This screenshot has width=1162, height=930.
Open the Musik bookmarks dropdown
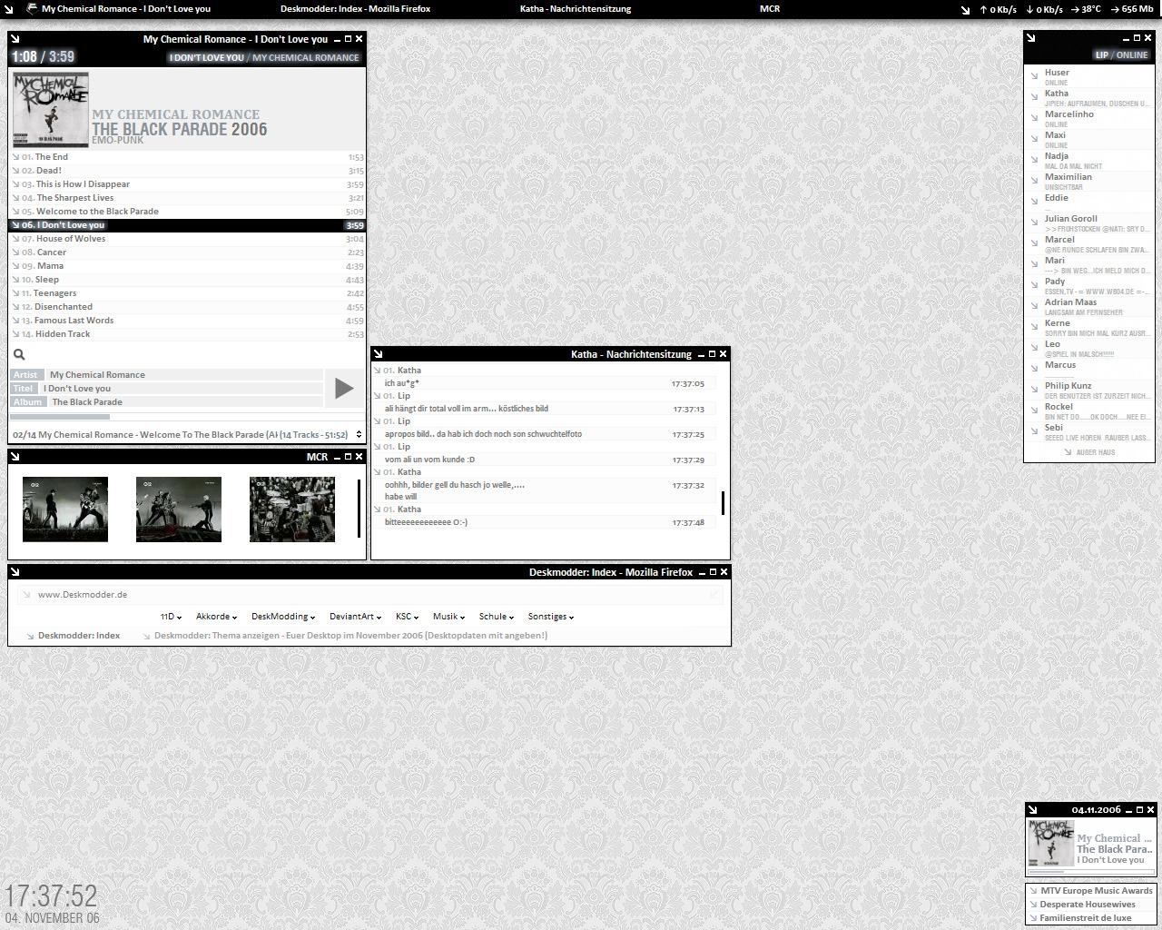pyautogui.click(x=448, y=617)
